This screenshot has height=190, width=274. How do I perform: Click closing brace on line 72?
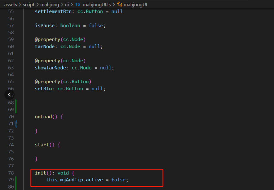click(x=36, y=131)
